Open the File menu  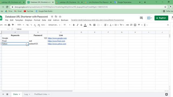tap(6, 20)
